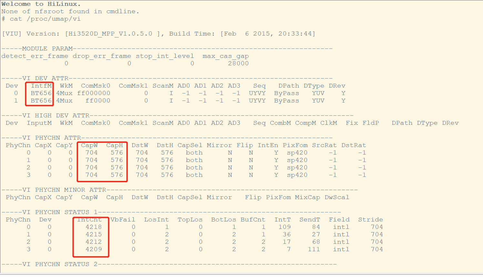Click the 'IntfM' column header

coord(41,86)
